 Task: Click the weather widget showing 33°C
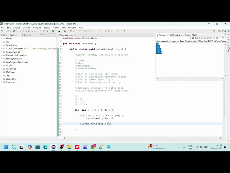(156, 147)
